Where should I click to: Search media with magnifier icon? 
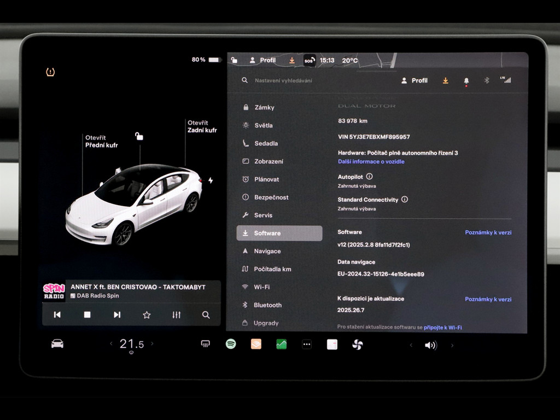click(206, 314)
